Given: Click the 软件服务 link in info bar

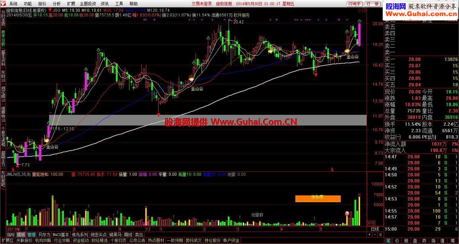Looking at the screenshot, I should coord(242,15).
